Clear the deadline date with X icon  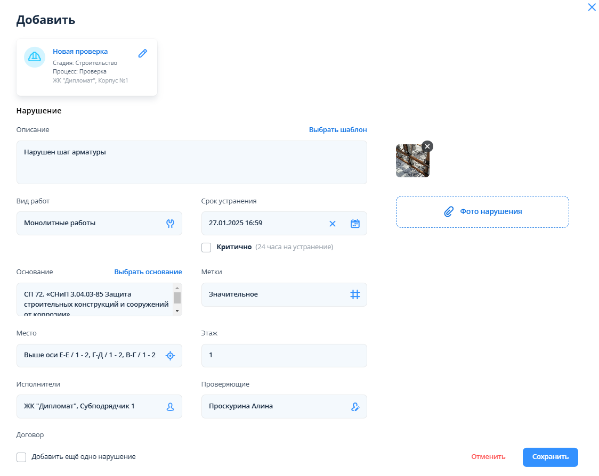click(333, 224)
